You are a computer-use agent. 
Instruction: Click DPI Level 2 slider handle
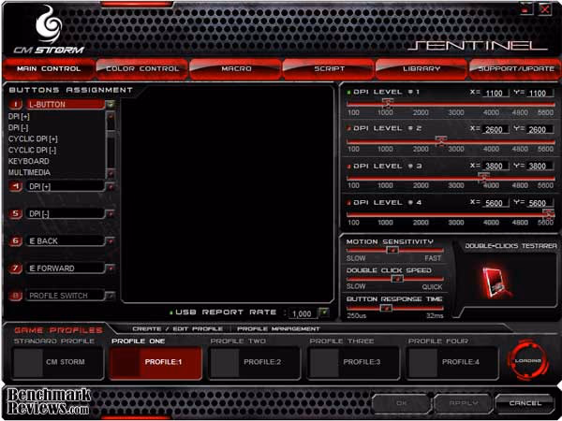click(441, 140)
